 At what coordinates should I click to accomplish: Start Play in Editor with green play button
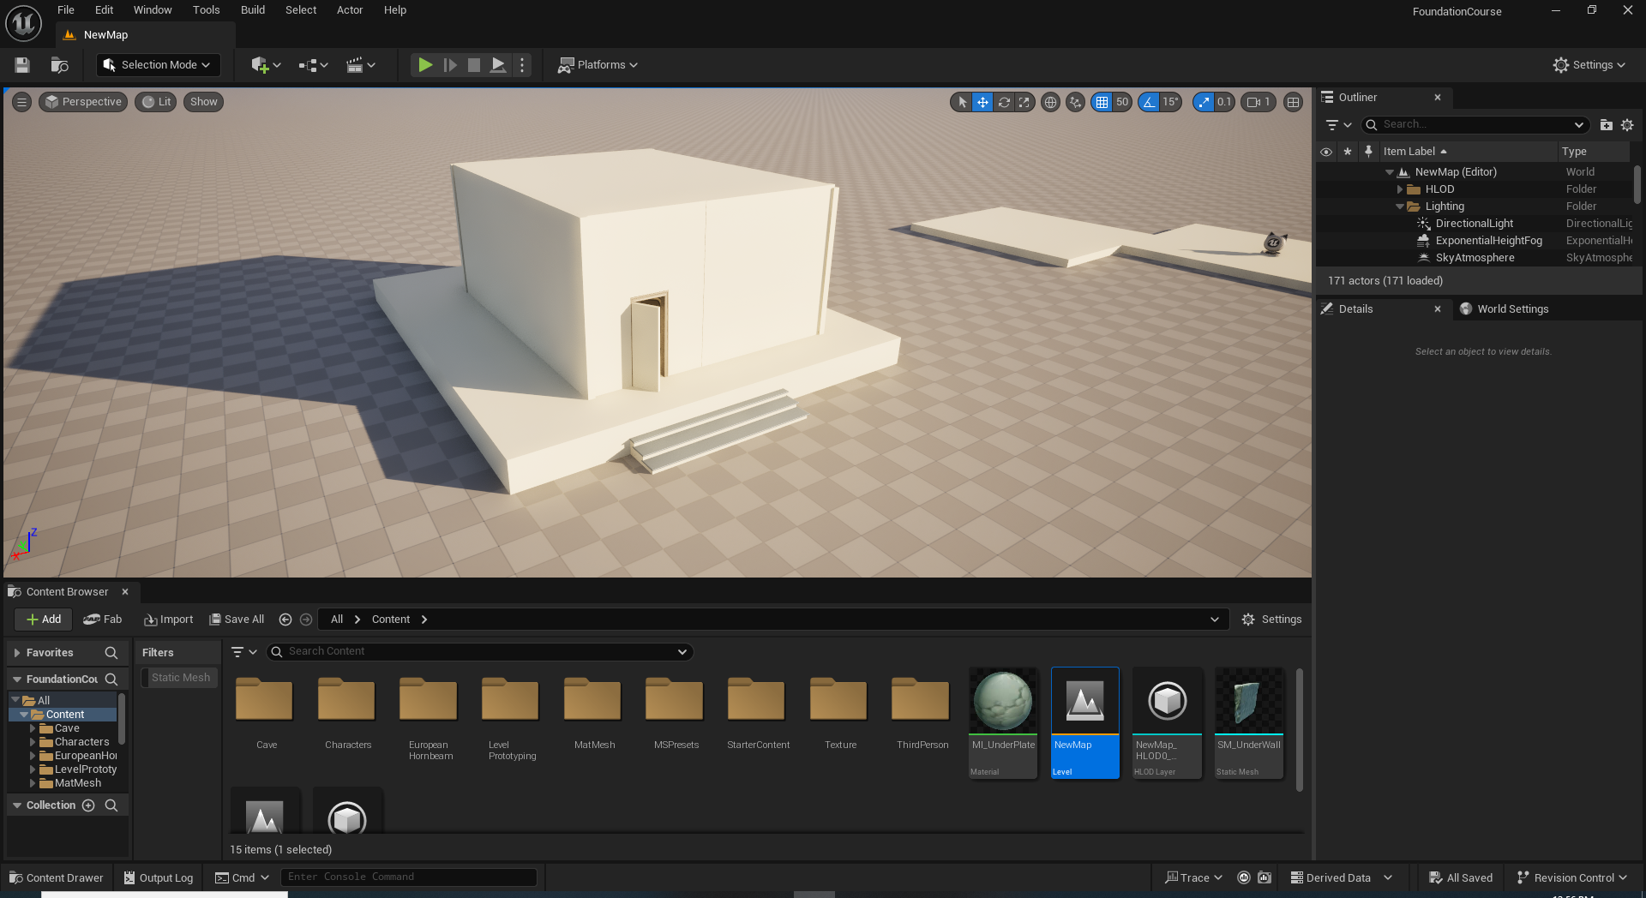(x=425, y=65)
